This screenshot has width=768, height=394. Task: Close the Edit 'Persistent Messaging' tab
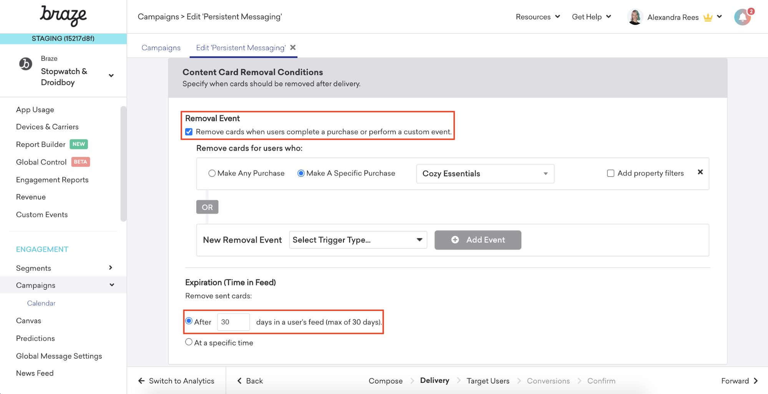[293, 47]
